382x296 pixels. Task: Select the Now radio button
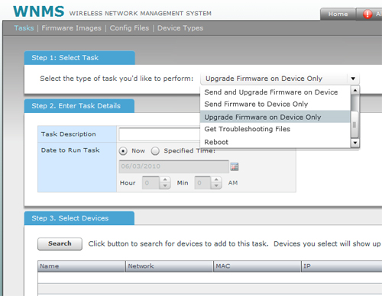pos(123,151)
